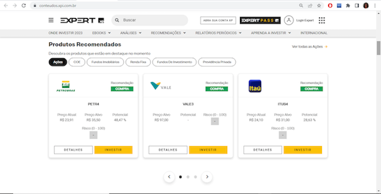Viewport: 381px width, 194px height.
Task: Select the first carousel dot
Action: click(x=180, y=177)
